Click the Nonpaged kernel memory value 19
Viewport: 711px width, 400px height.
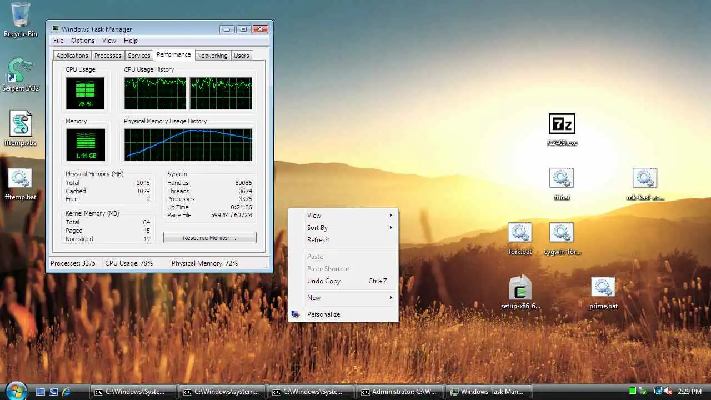[147, 239]
